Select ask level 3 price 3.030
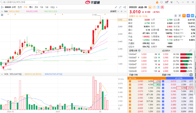The height and width of the screenshot is (113, 196). (173, 88)
